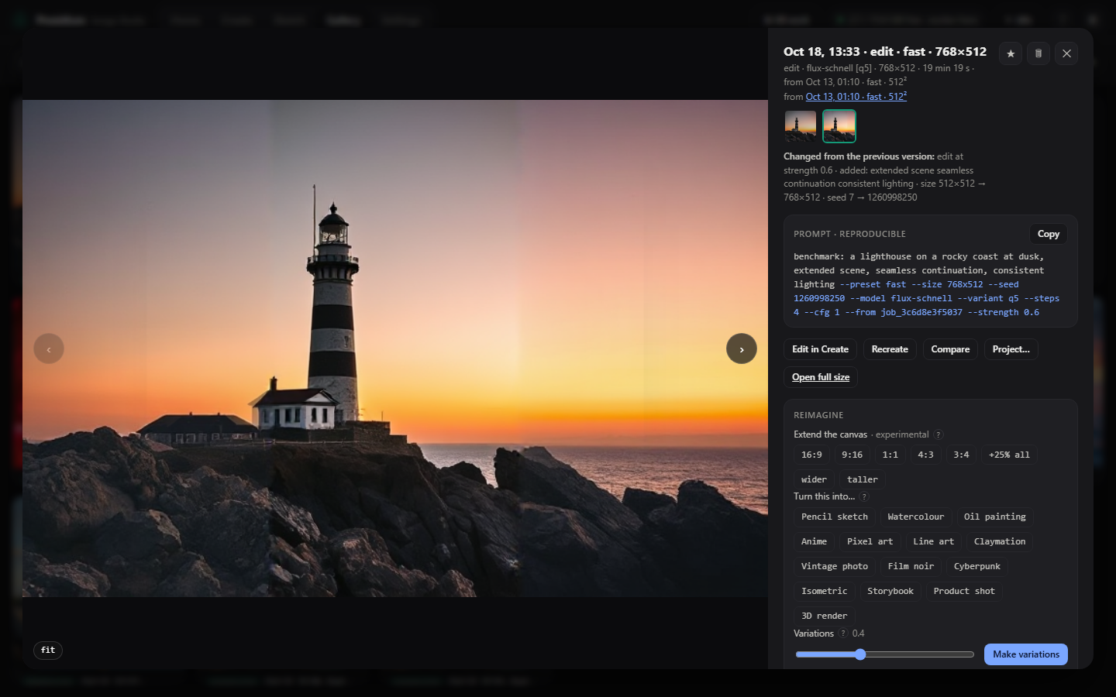This screenshot has width=1116, height=697.
Task: Extend canvas to 4:3
Action: tap(926, 455)
